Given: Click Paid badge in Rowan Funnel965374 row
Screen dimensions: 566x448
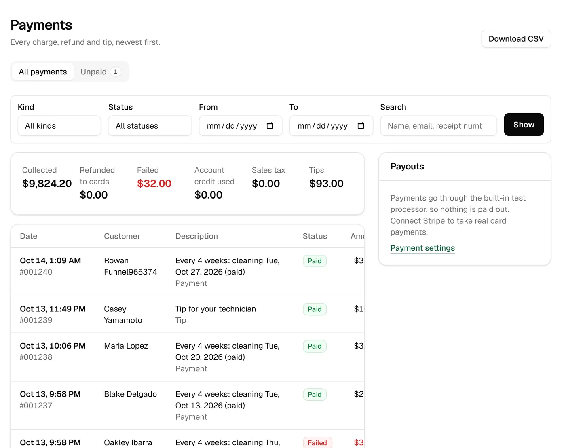Looking at the screenshot, I should tap(315, 261).
